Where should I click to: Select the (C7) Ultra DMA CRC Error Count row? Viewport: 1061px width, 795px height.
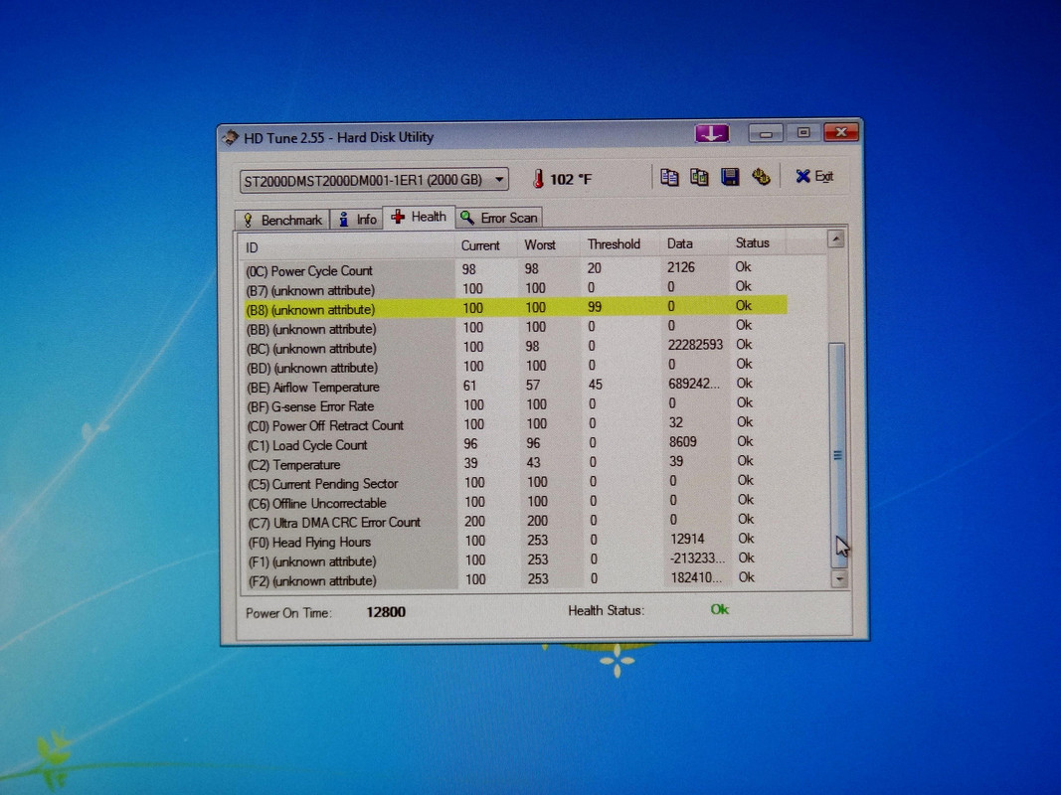516,522
